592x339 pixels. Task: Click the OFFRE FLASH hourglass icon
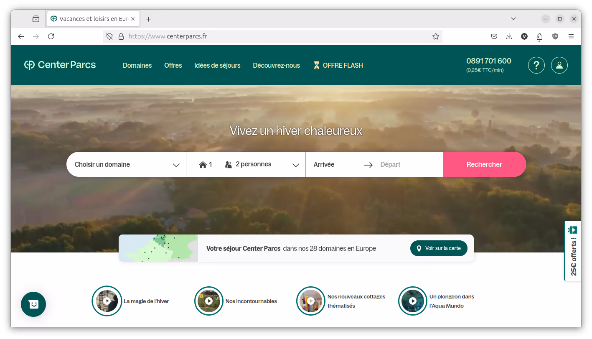point(317,65)
